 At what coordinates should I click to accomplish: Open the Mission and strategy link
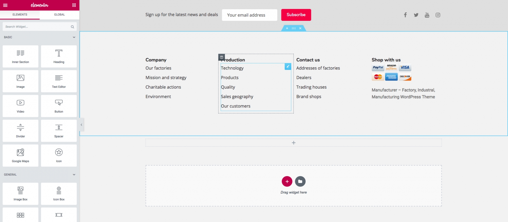(166, 78)
